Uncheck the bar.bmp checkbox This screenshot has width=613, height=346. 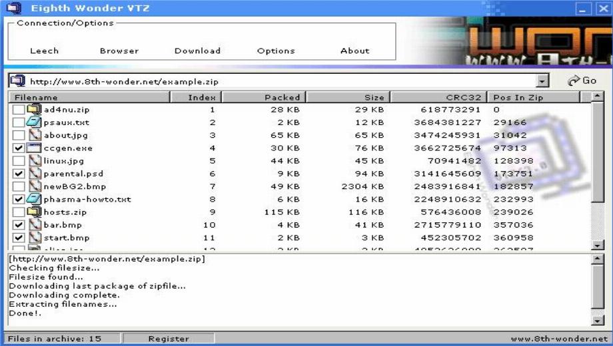19,225
